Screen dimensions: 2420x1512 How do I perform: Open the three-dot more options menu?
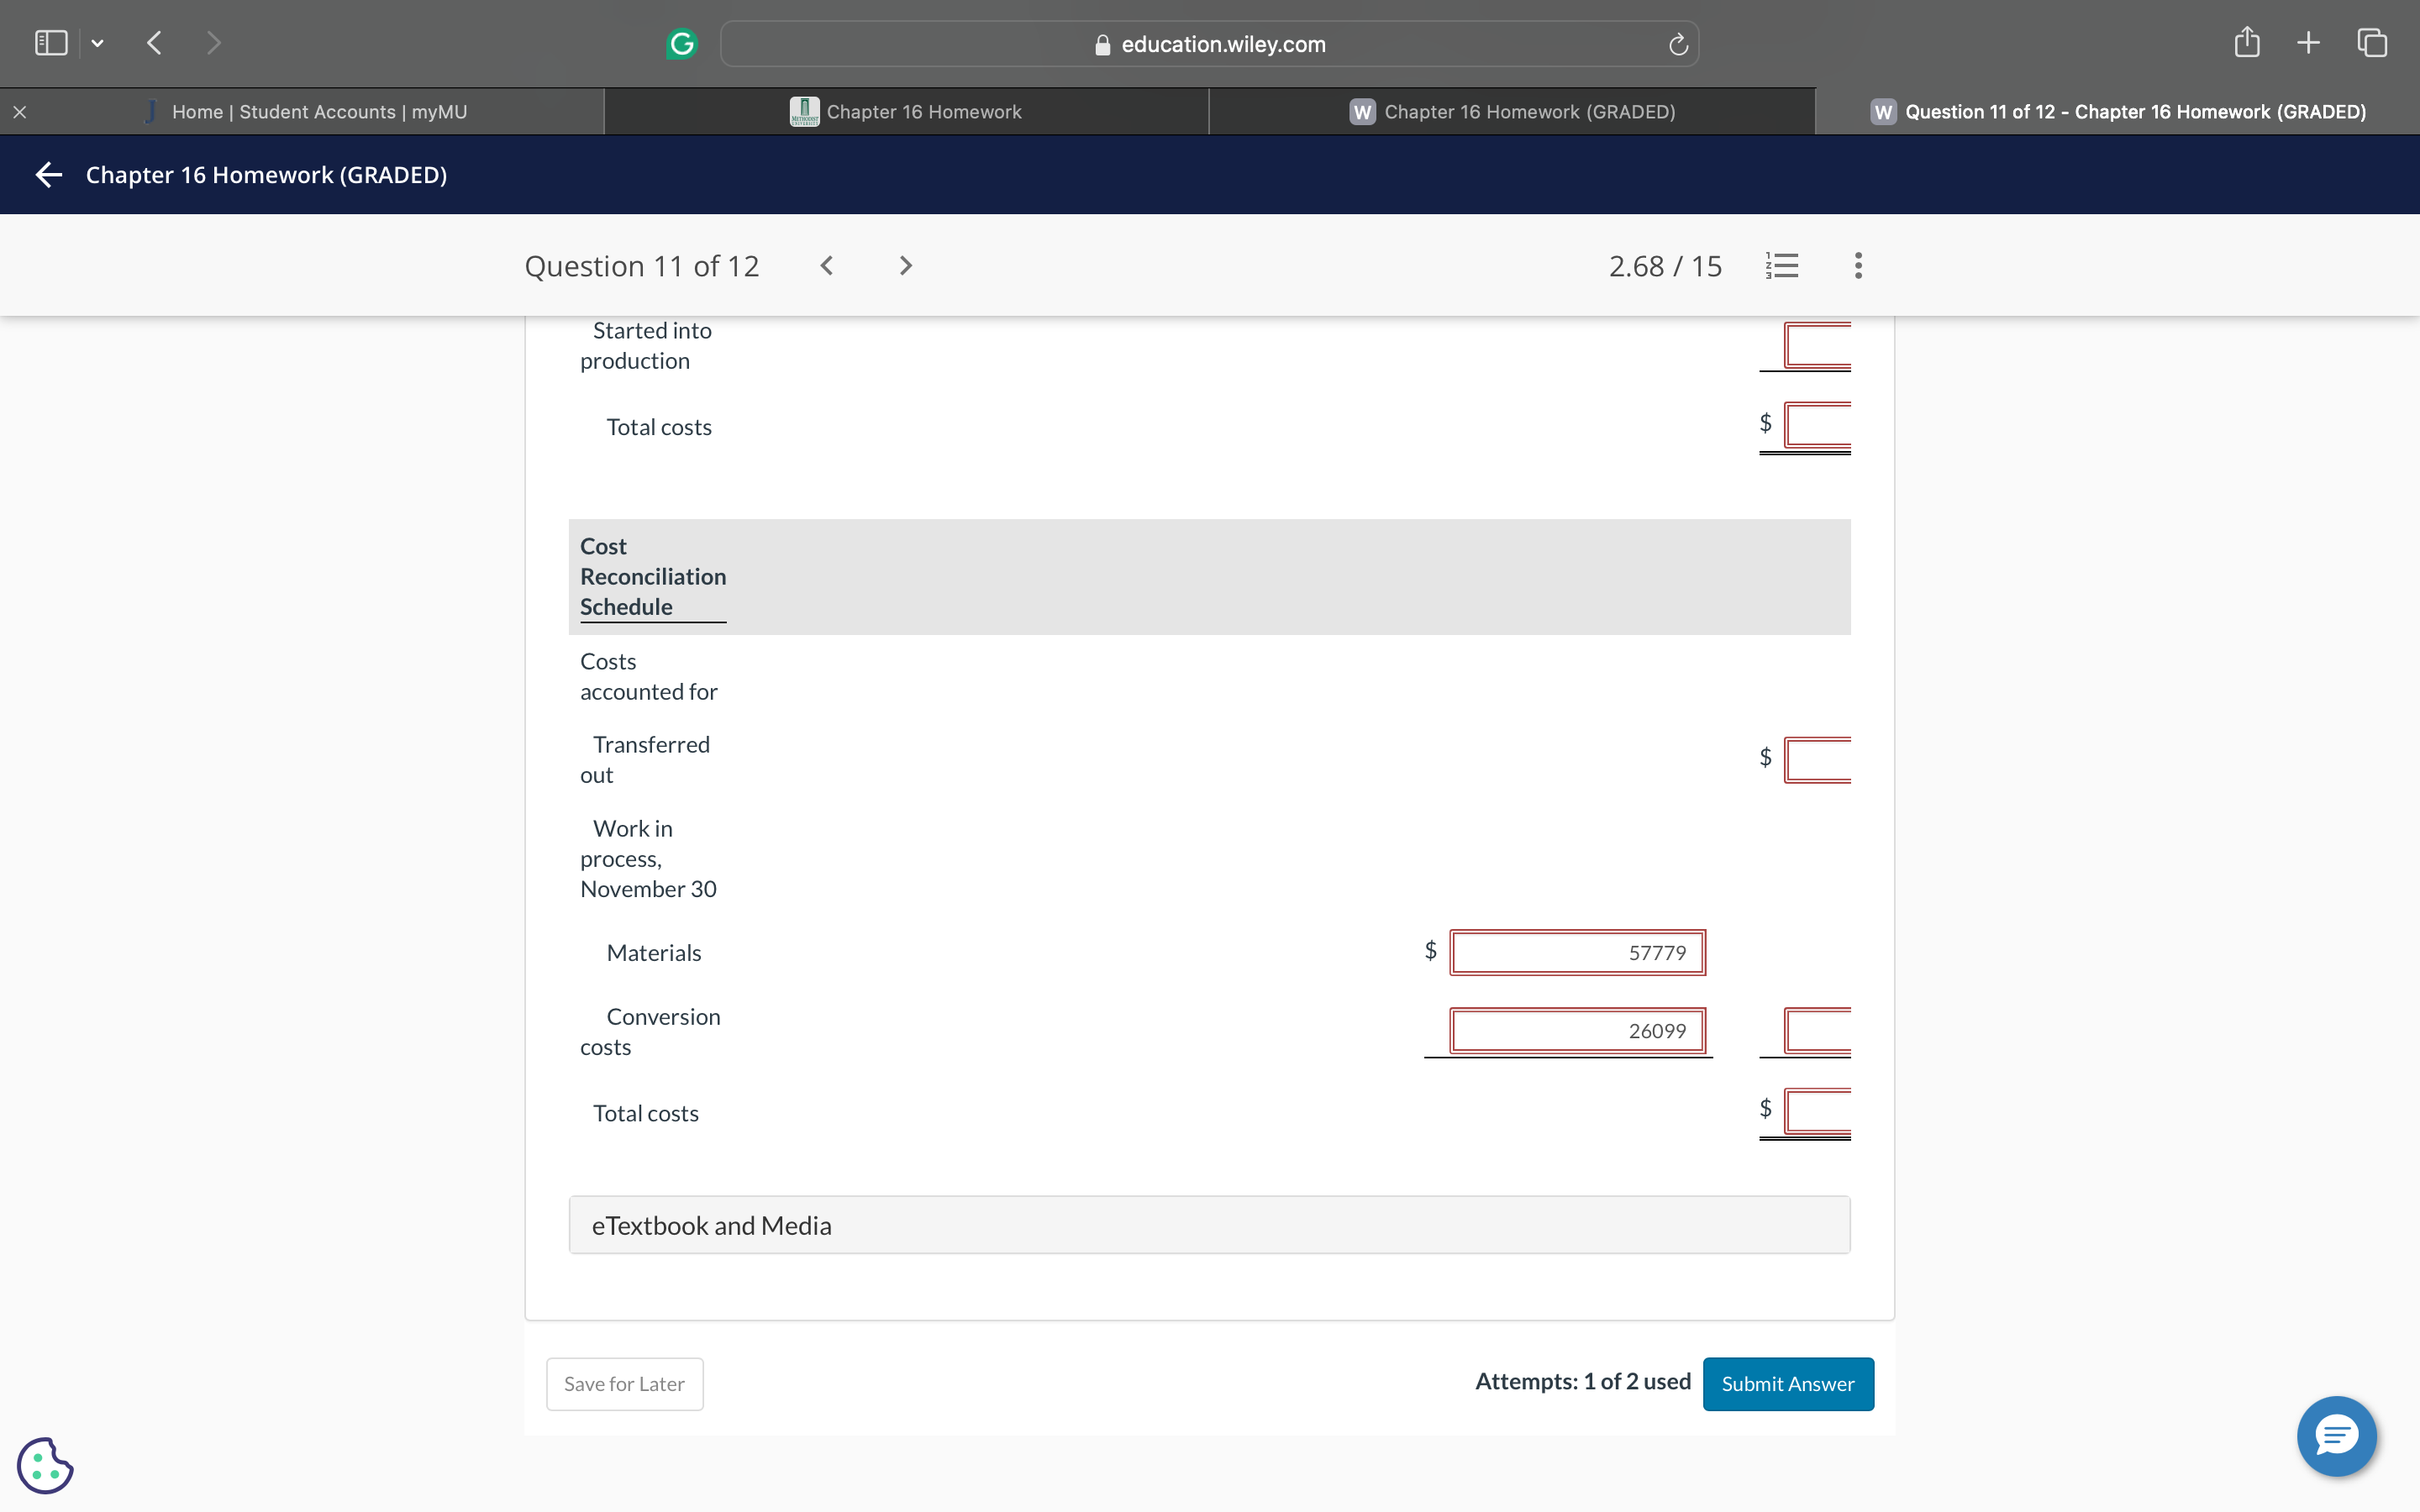tap(1858, 265)
